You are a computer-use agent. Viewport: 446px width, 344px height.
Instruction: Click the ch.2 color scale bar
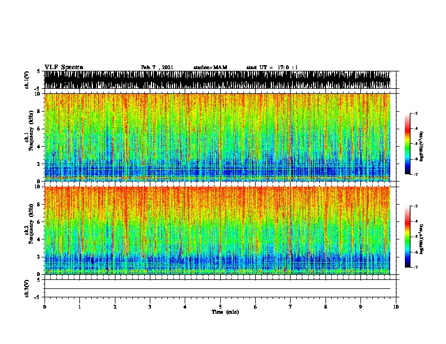[408, 237]
